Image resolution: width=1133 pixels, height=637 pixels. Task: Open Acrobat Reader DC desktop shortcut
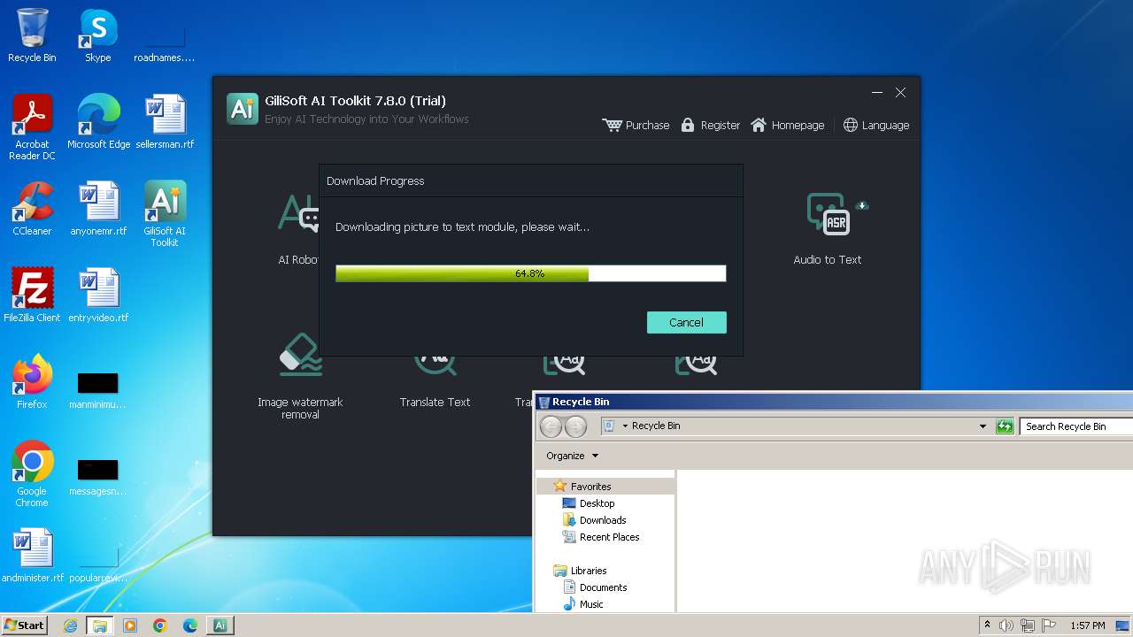pyautogui.click(x=32, y=127)
